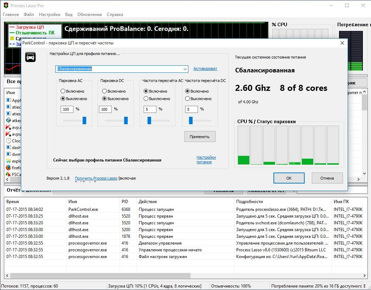Click the Частота пересчёта AC slider handle
This screenshot has width=371, height=290.
coord(149,120)
